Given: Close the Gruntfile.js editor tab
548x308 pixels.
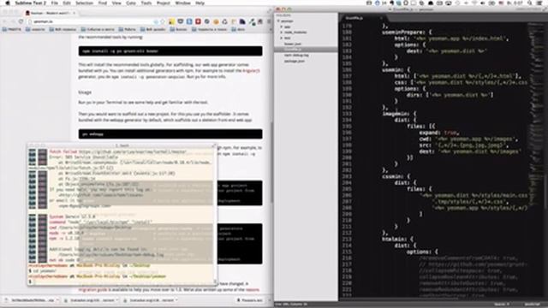Looking at the screenshot, I should click(x=380, y=18).
